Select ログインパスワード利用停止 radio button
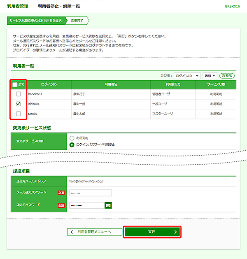The height and width of the screenshot is (259, 247). [x=72, y=145]
